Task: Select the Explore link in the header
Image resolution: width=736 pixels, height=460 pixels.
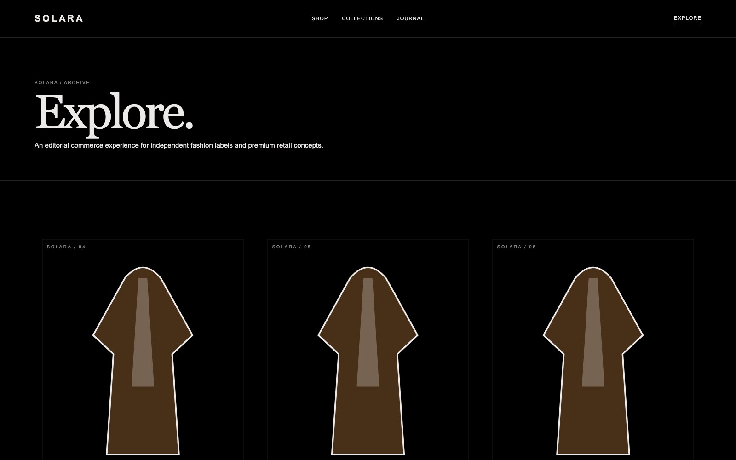Action: point(687,18)
